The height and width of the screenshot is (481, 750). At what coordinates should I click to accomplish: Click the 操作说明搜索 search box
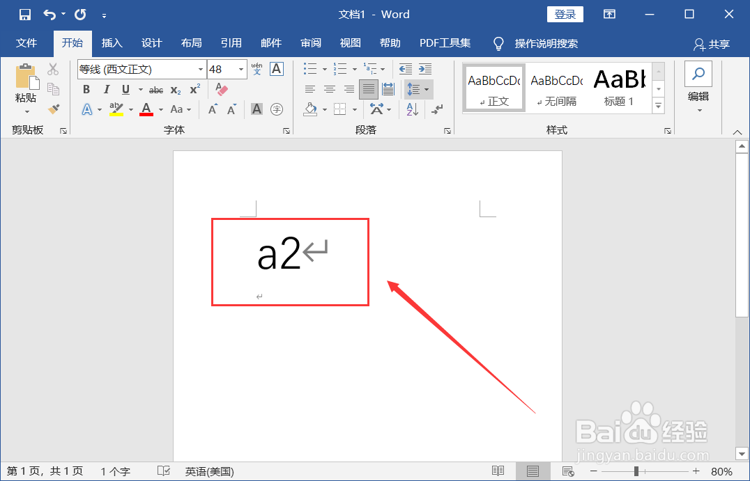[x=546, y=43]
